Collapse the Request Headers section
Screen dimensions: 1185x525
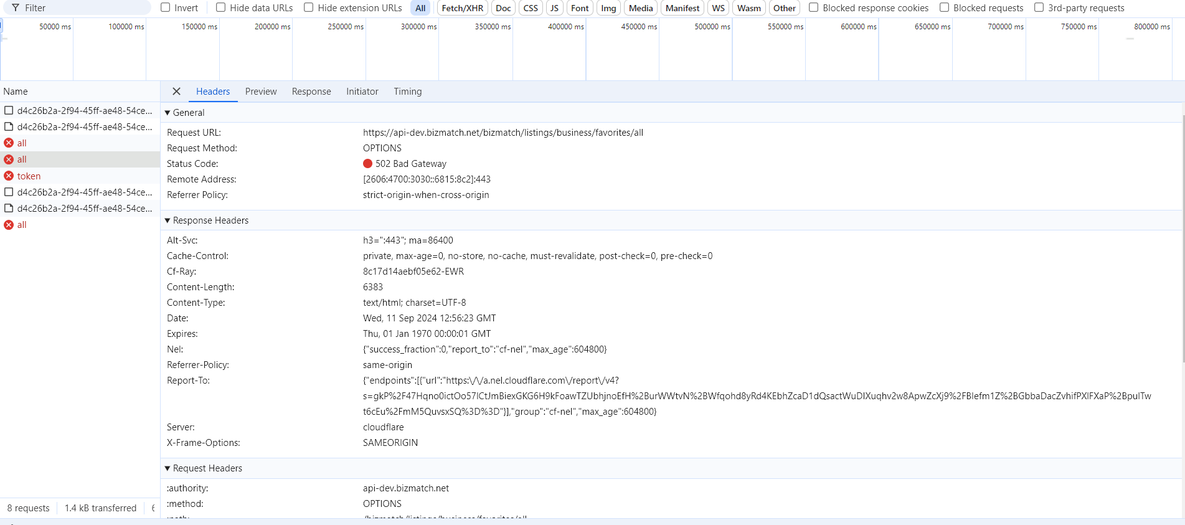(168, 468)
